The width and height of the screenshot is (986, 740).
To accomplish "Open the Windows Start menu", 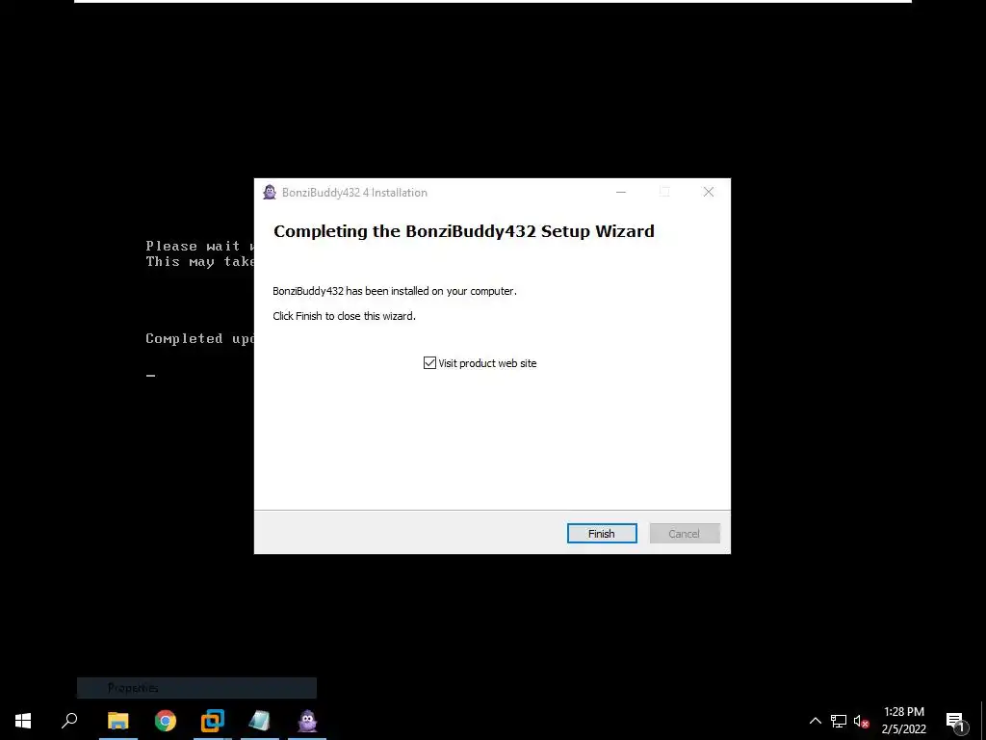I will point(23,721).
